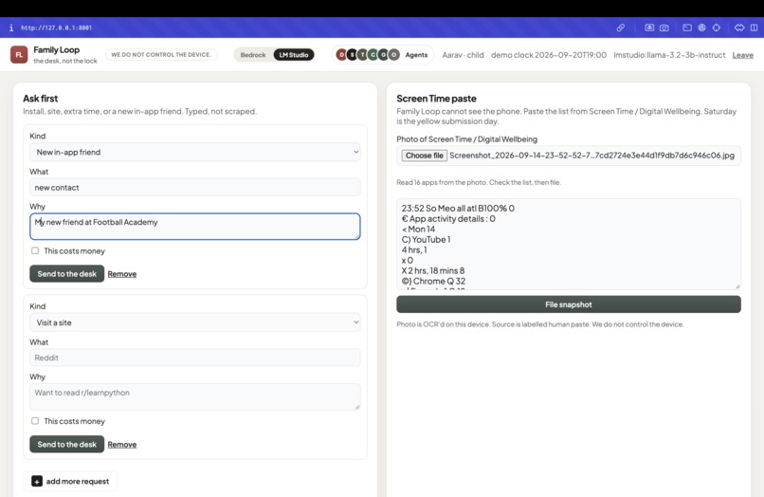Viewport: 764px width, 497px height.
Task: Click the Why field about Football Academy
Action: 195,227
